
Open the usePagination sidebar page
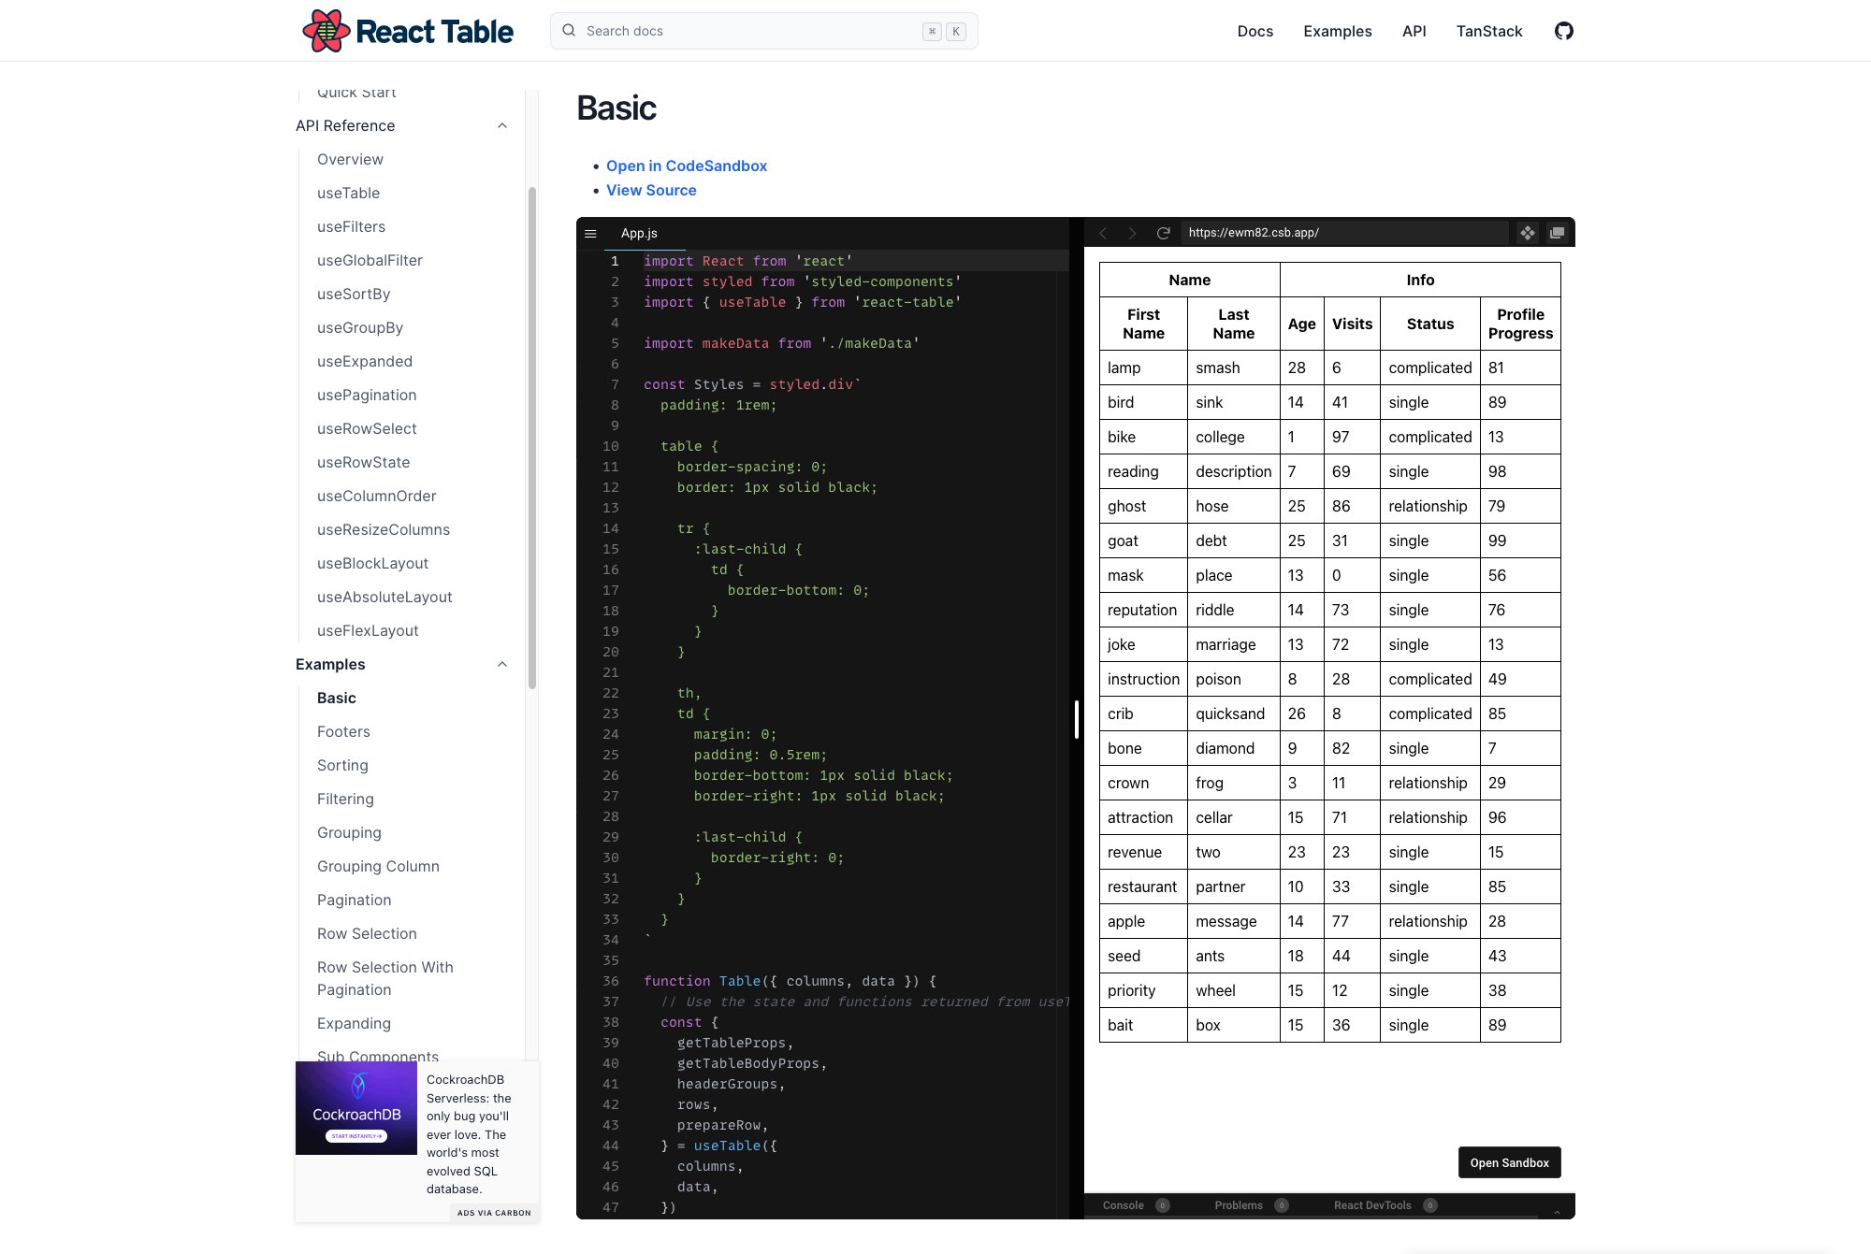[367, 395]
